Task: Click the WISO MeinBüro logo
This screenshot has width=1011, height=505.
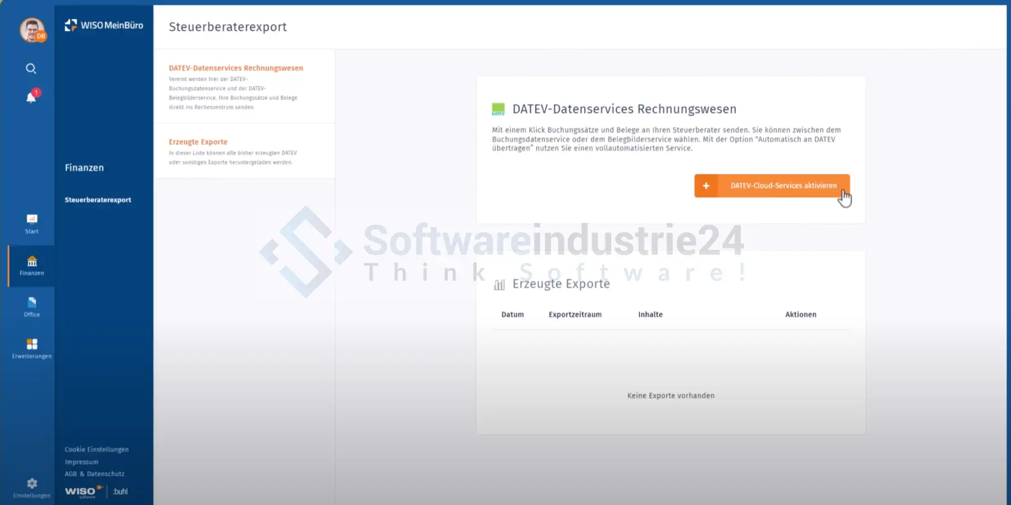Action: [104, 26]
